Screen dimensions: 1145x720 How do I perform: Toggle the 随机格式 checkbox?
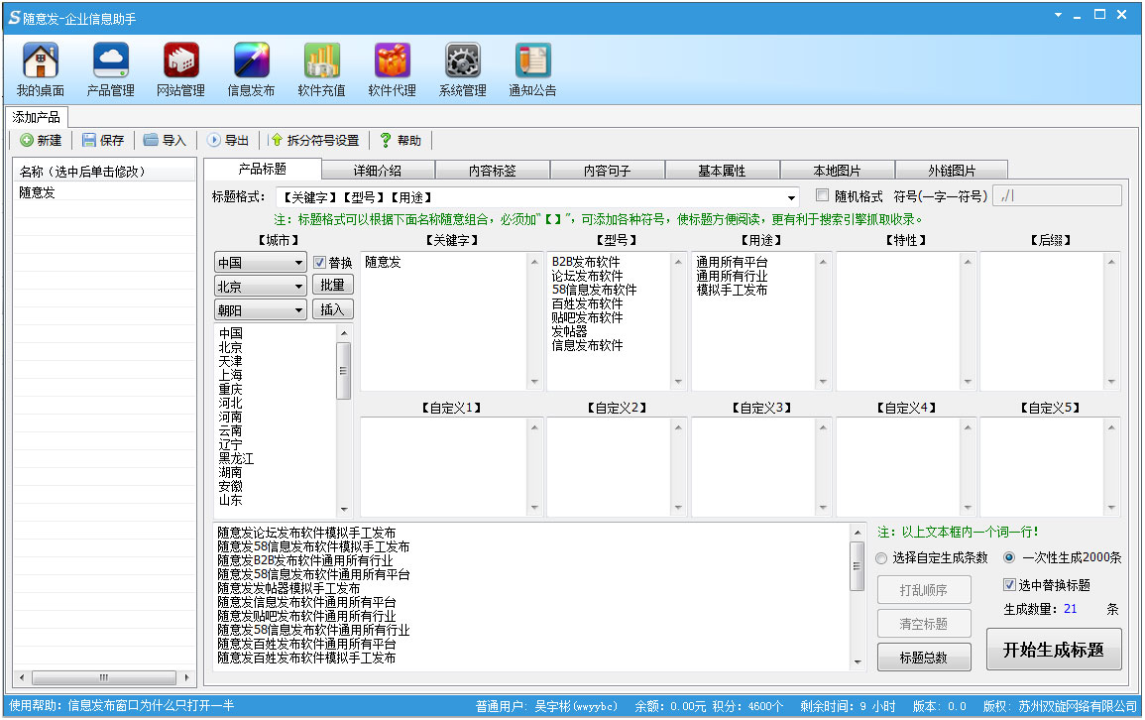click(822, 195)
